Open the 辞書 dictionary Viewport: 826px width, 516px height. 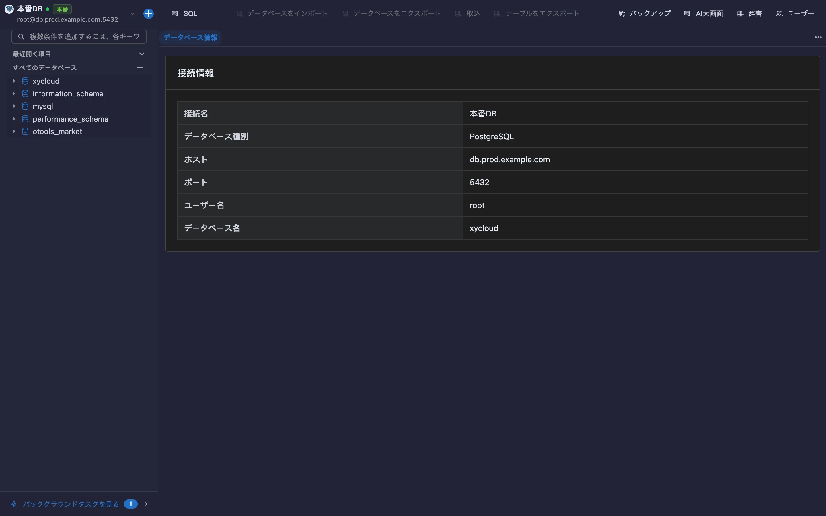tap(749, 14)
